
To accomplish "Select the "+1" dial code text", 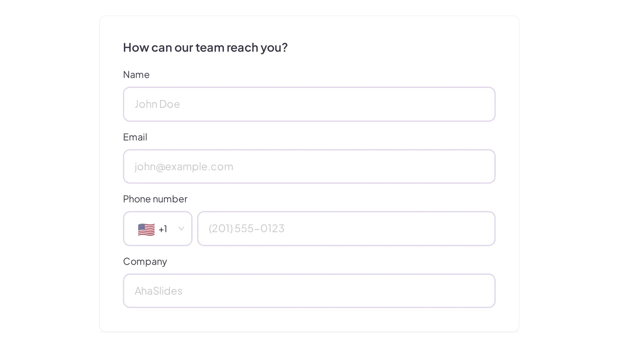I will coord(163,229).
